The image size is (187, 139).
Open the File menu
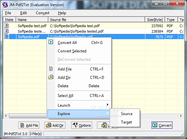(8, 13)
